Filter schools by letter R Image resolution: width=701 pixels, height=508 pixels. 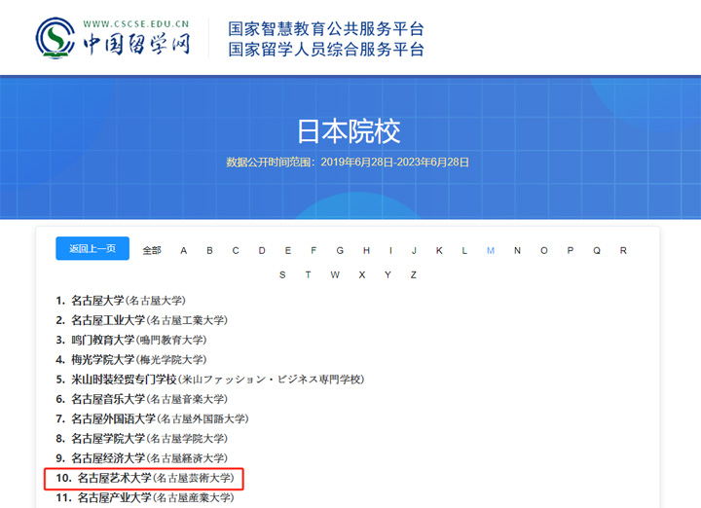(623, 251)
